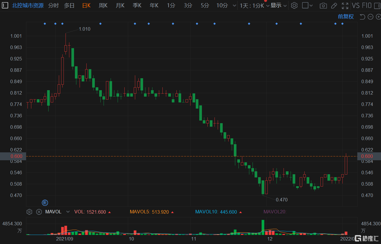Click the 1.010 high price label
Image resolution: width=381 pixels, height=244 pixels.
click(85, 29)
